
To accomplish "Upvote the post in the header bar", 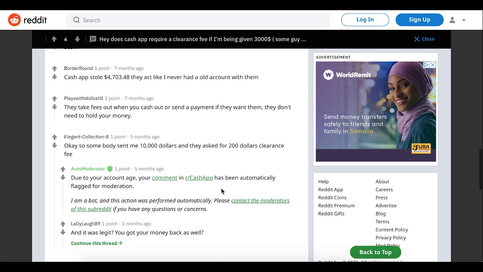I will [54, 39].
